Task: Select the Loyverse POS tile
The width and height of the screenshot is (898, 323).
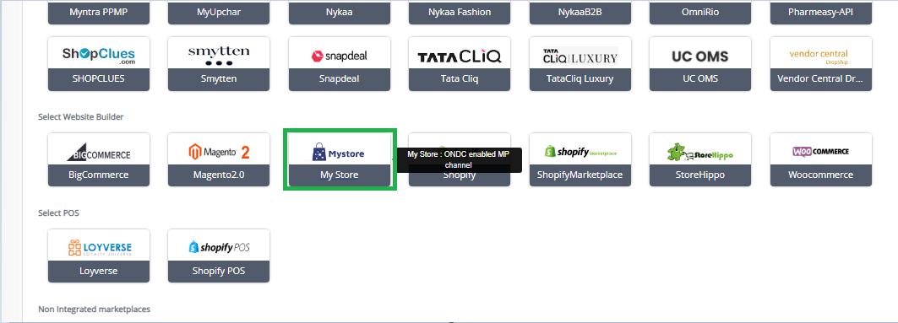Action: pyautogui.click(x=99, y=256)
